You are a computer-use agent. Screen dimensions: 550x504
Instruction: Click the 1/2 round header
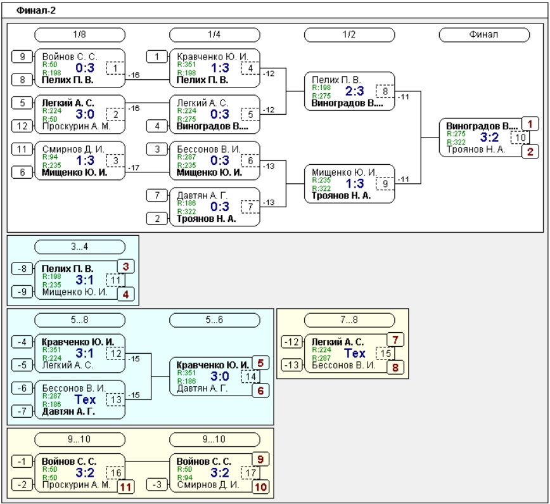349,35
